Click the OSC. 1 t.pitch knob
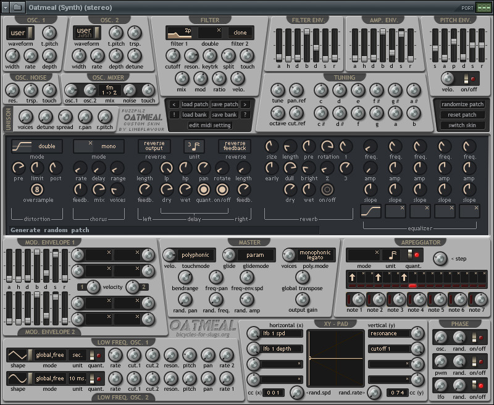Image resolution: width=494 pixels, height=405 pixels. [49, 33]
